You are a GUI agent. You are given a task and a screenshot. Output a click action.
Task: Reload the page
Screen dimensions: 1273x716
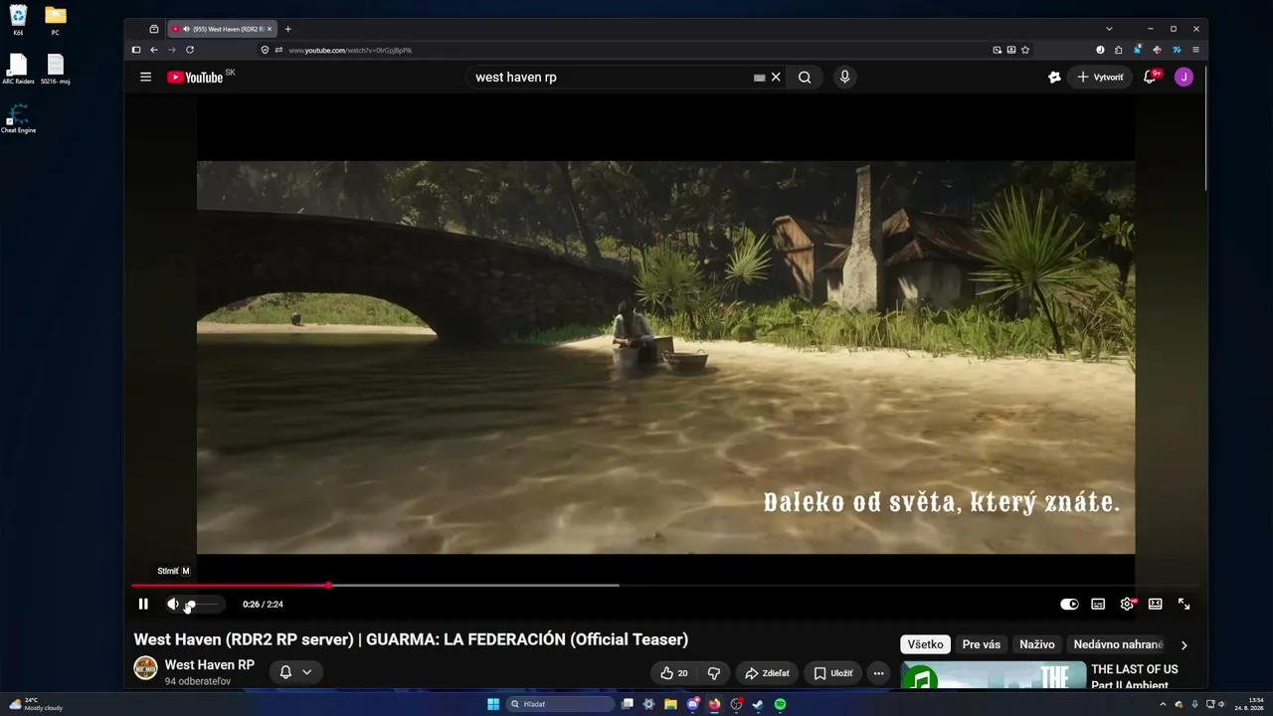click(190, 50)
